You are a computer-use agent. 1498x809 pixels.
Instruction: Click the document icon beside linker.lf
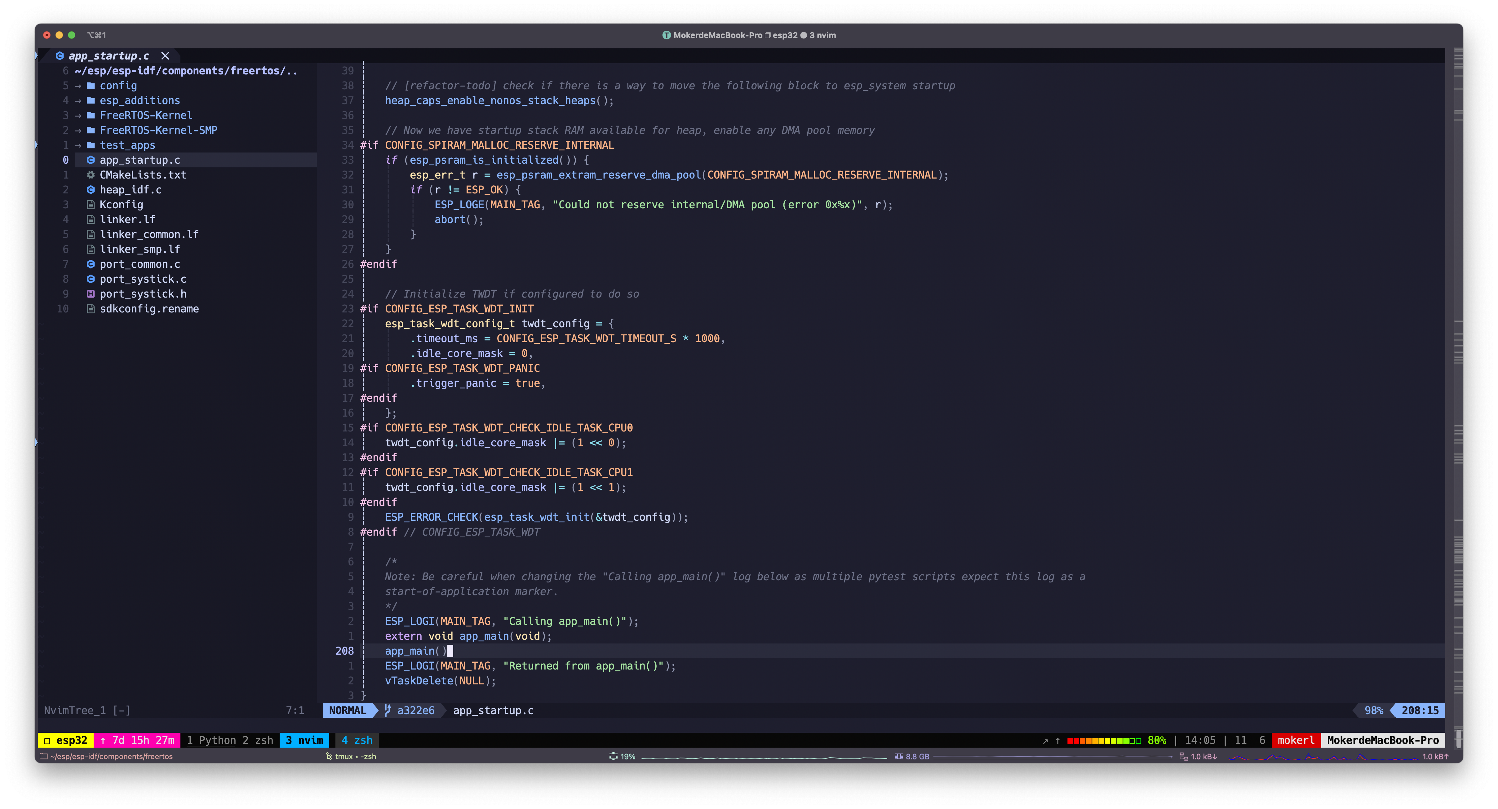pos(91,219)
